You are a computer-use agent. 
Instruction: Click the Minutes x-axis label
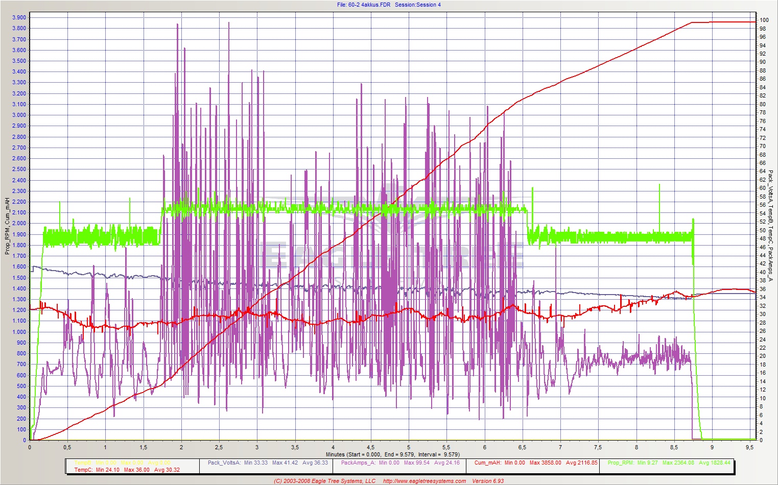[x=392, y=454]
